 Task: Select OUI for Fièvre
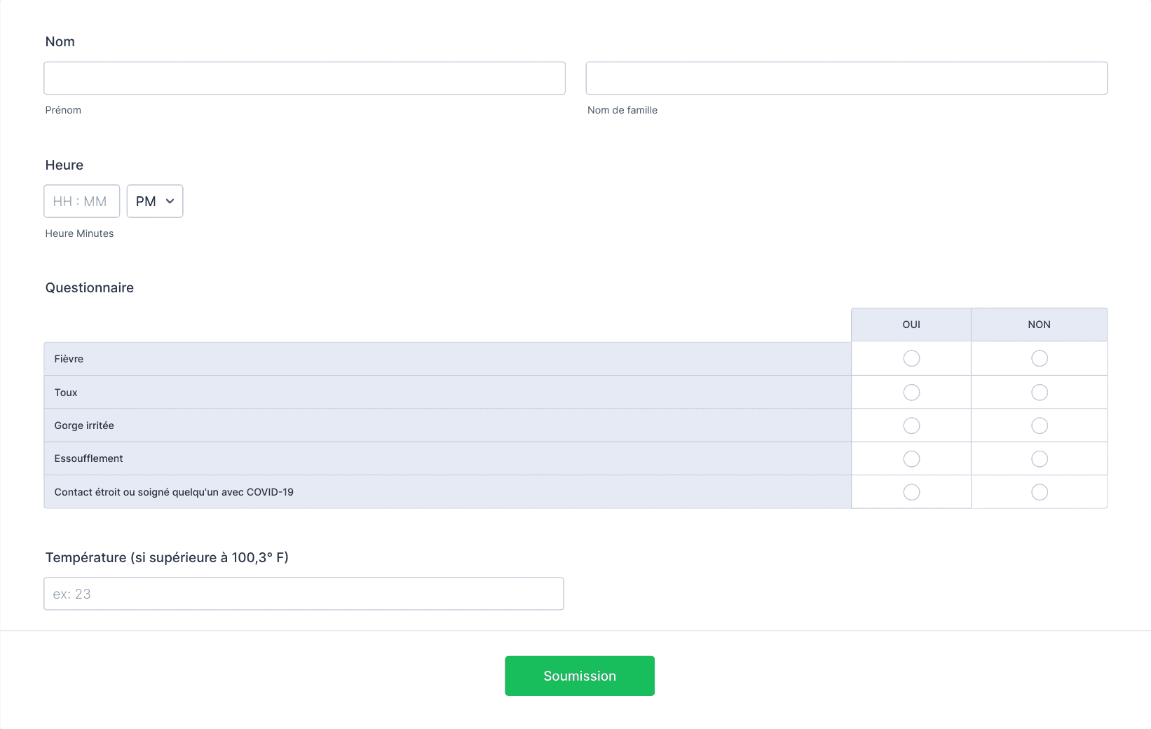click(x=911, y=358)
